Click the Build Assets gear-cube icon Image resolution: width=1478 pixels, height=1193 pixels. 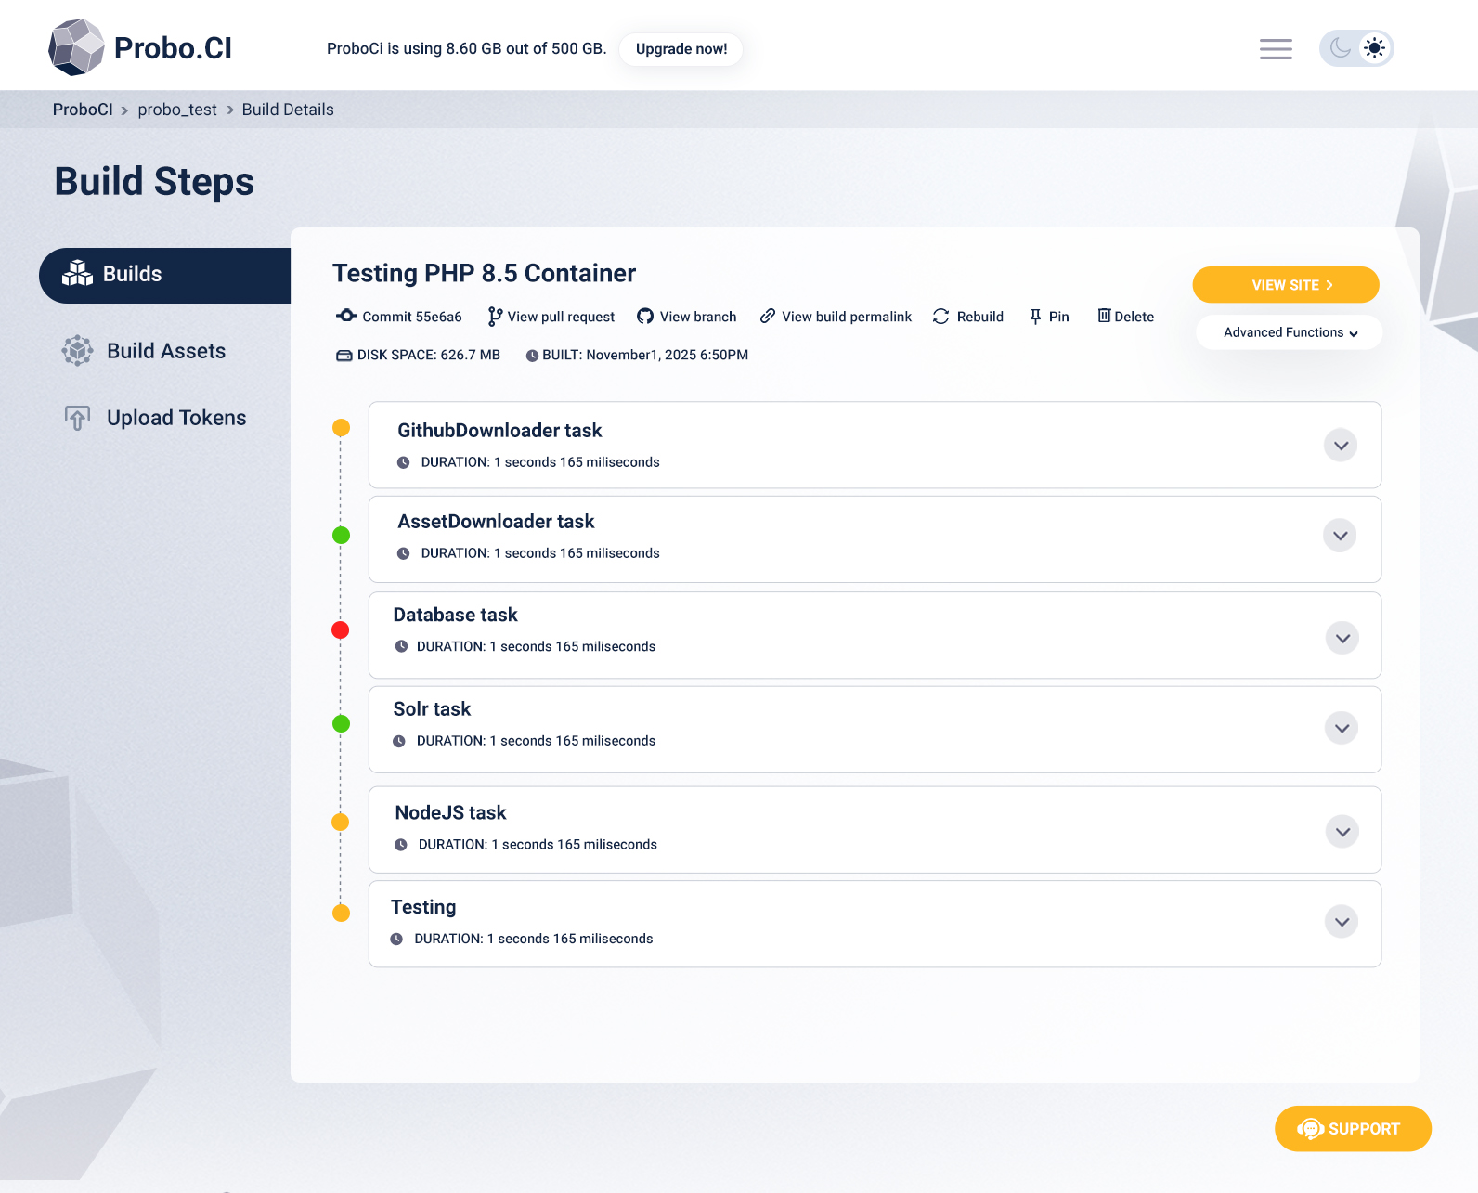coord(77,351)
